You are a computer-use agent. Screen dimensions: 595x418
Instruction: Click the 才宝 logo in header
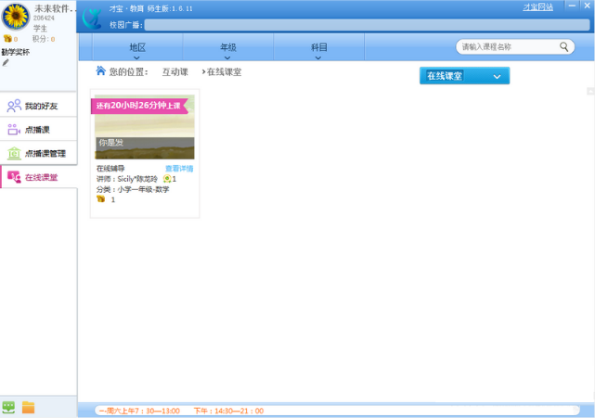pyautogui.click(x=92, y=18)
